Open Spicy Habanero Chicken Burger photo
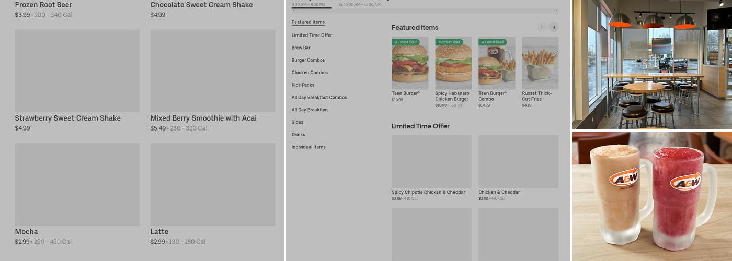The width and height of the screenshot is (732, 261). tap(453, 63)
